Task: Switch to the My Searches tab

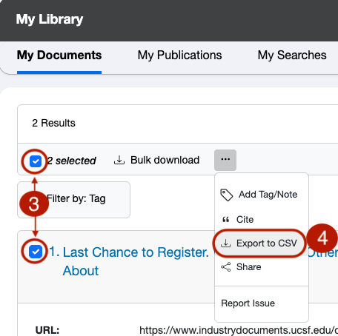Action: 292,56
